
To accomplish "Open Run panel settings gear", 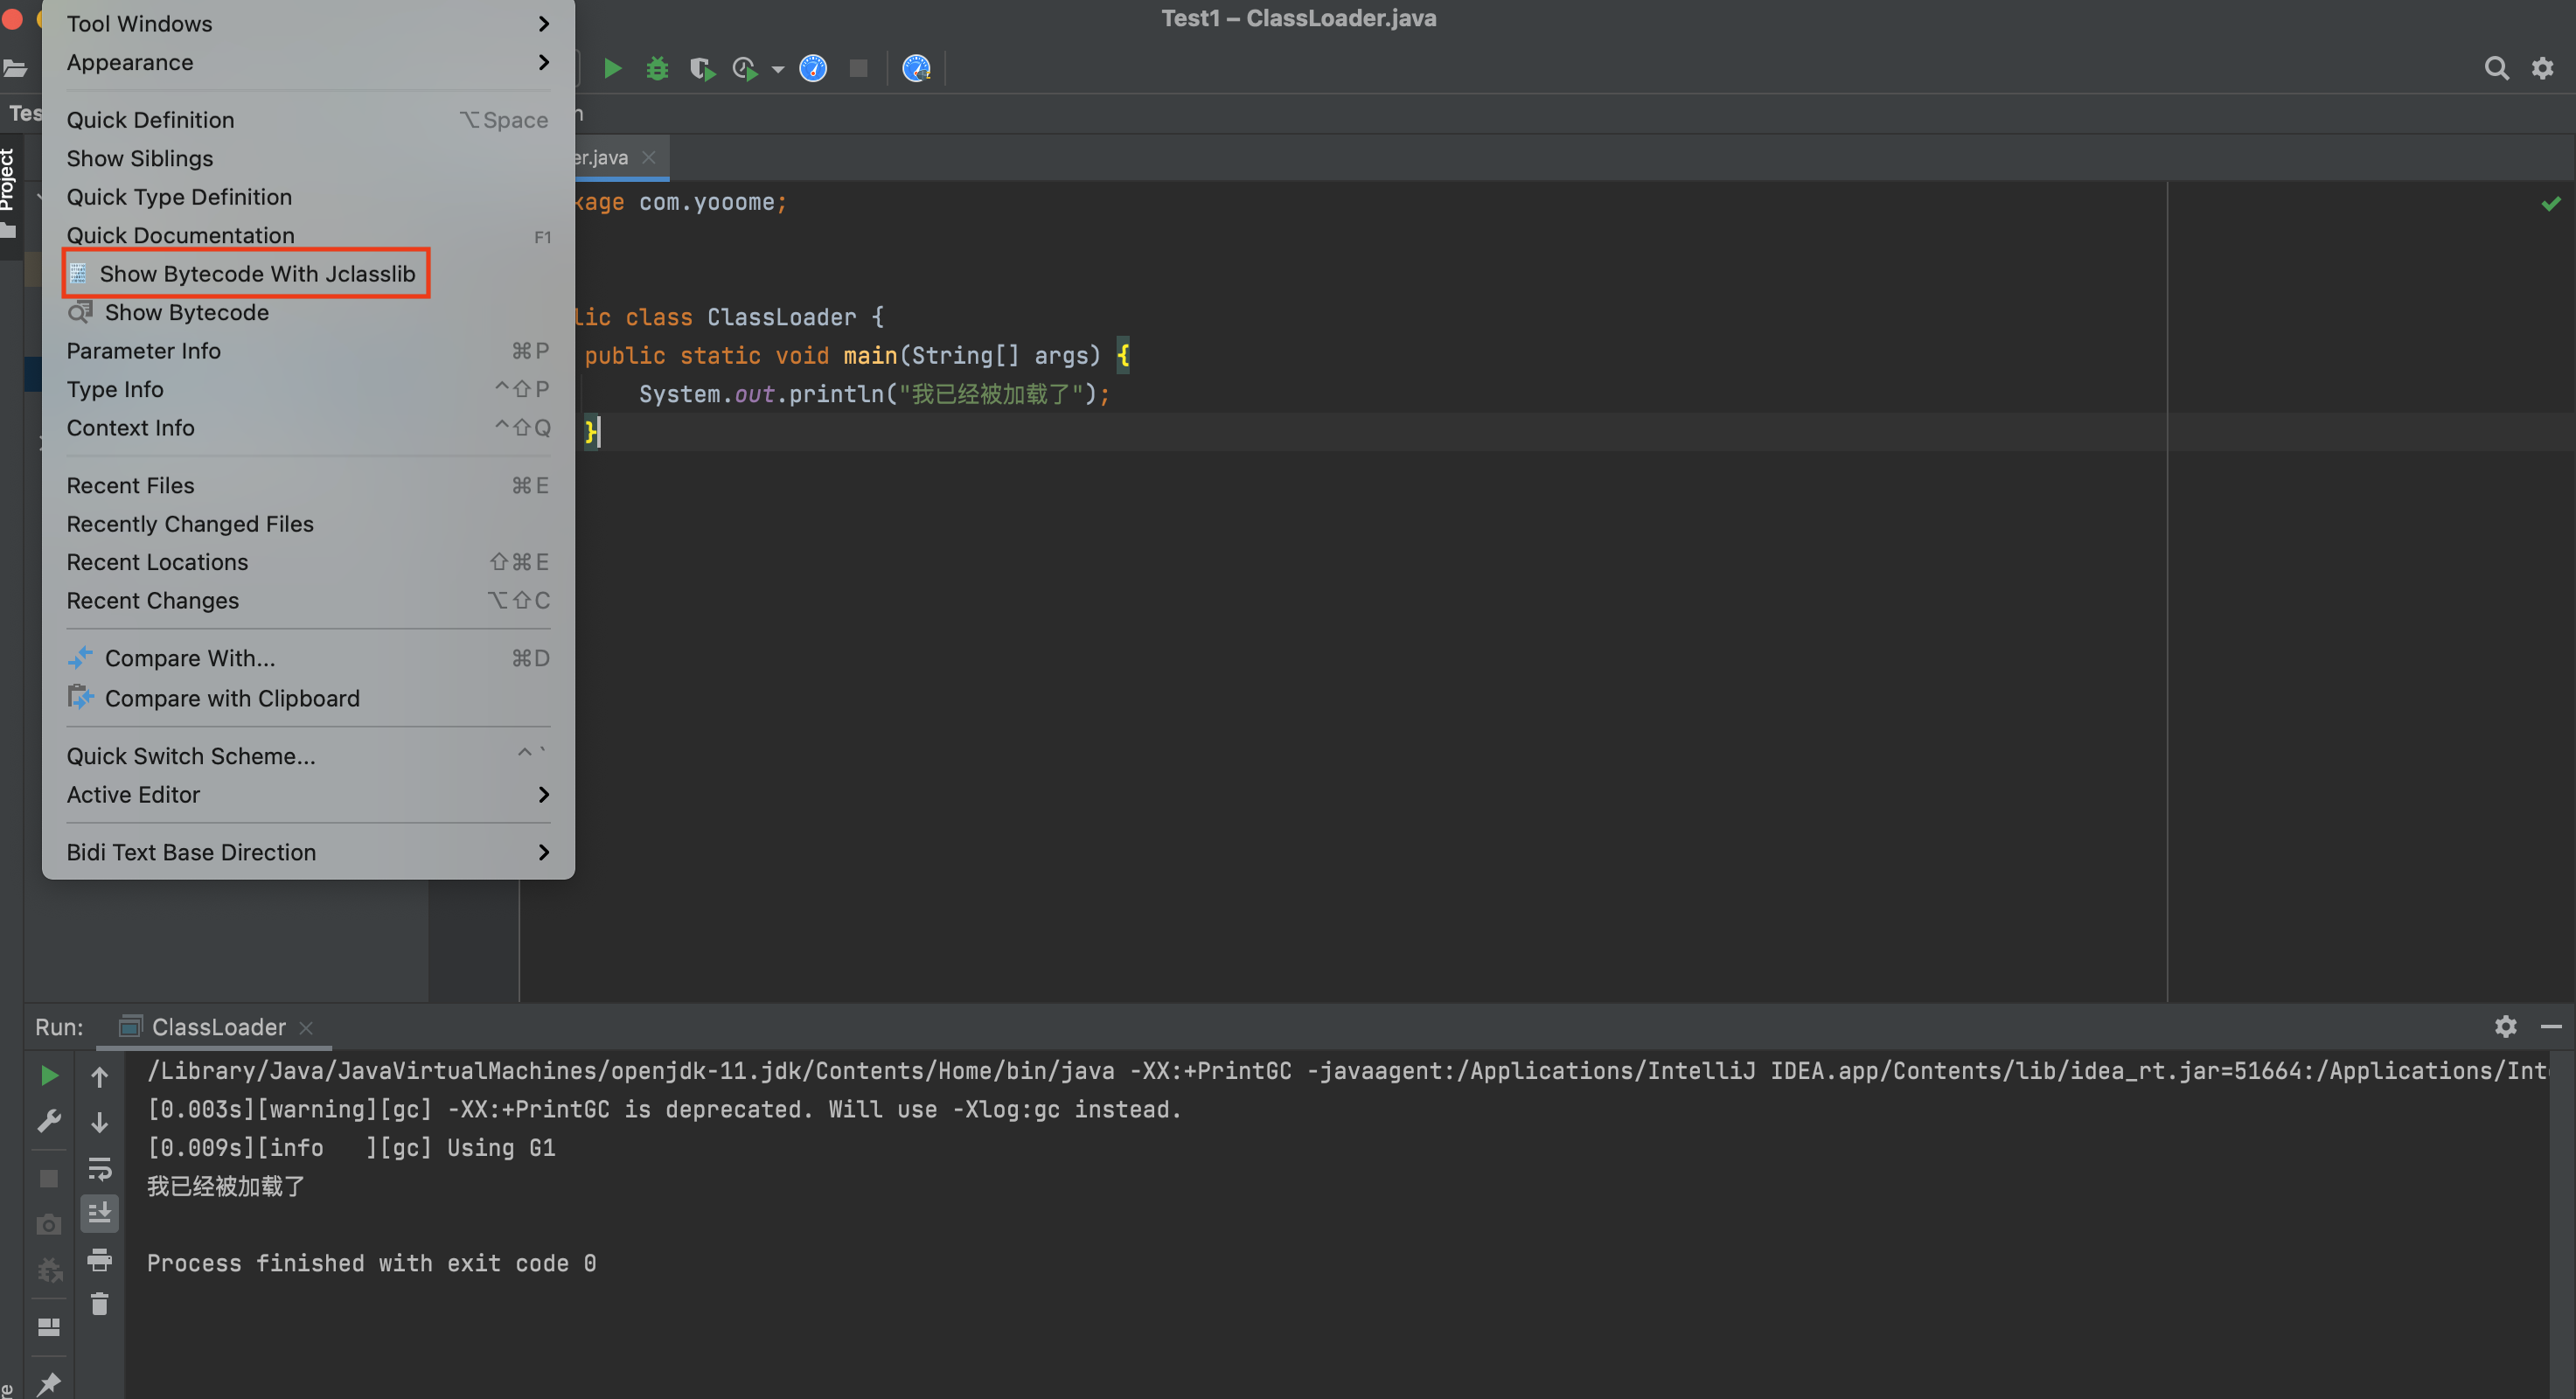I will (2505, 1027).
